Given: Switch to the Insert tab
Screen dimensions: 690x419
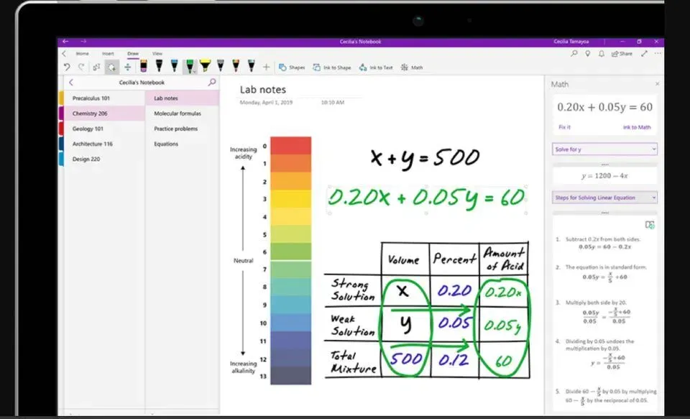Looking at the screenshot, I should [x=108, y=53].
